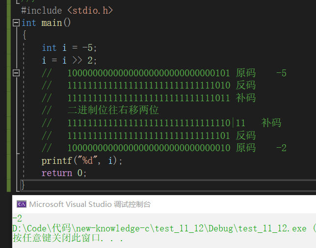
Task: Click the printf function call
Action: tap(55, 160)
